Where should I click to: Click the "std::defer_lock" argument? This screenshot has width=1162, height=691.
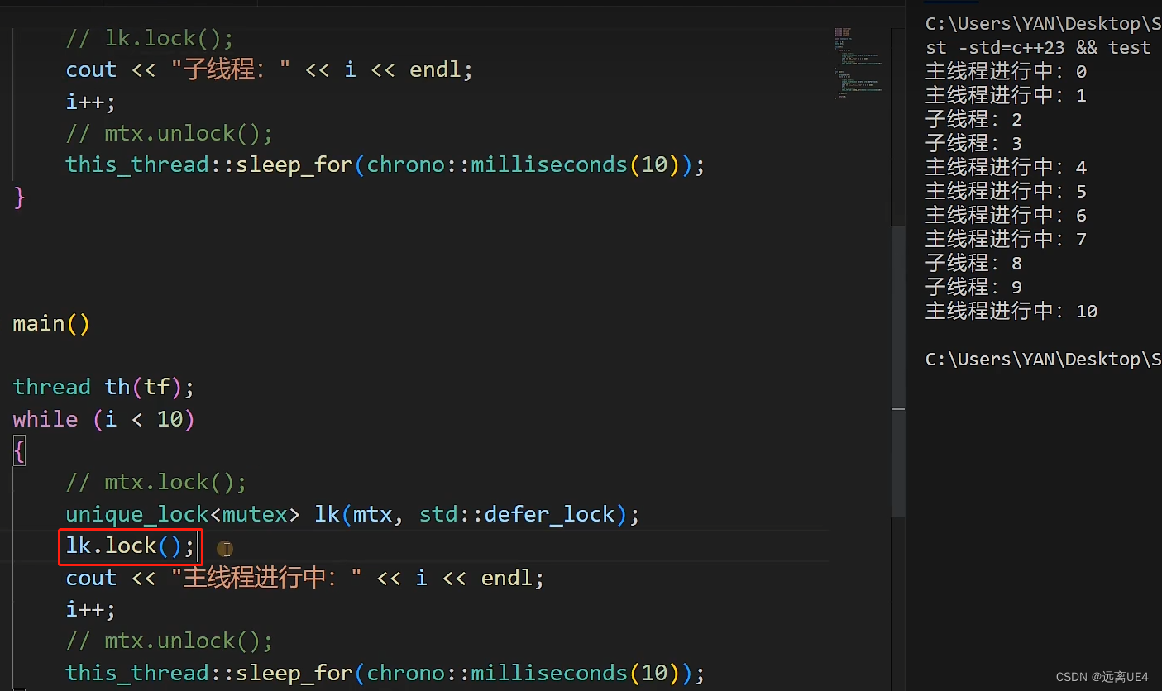coord(517,514)
